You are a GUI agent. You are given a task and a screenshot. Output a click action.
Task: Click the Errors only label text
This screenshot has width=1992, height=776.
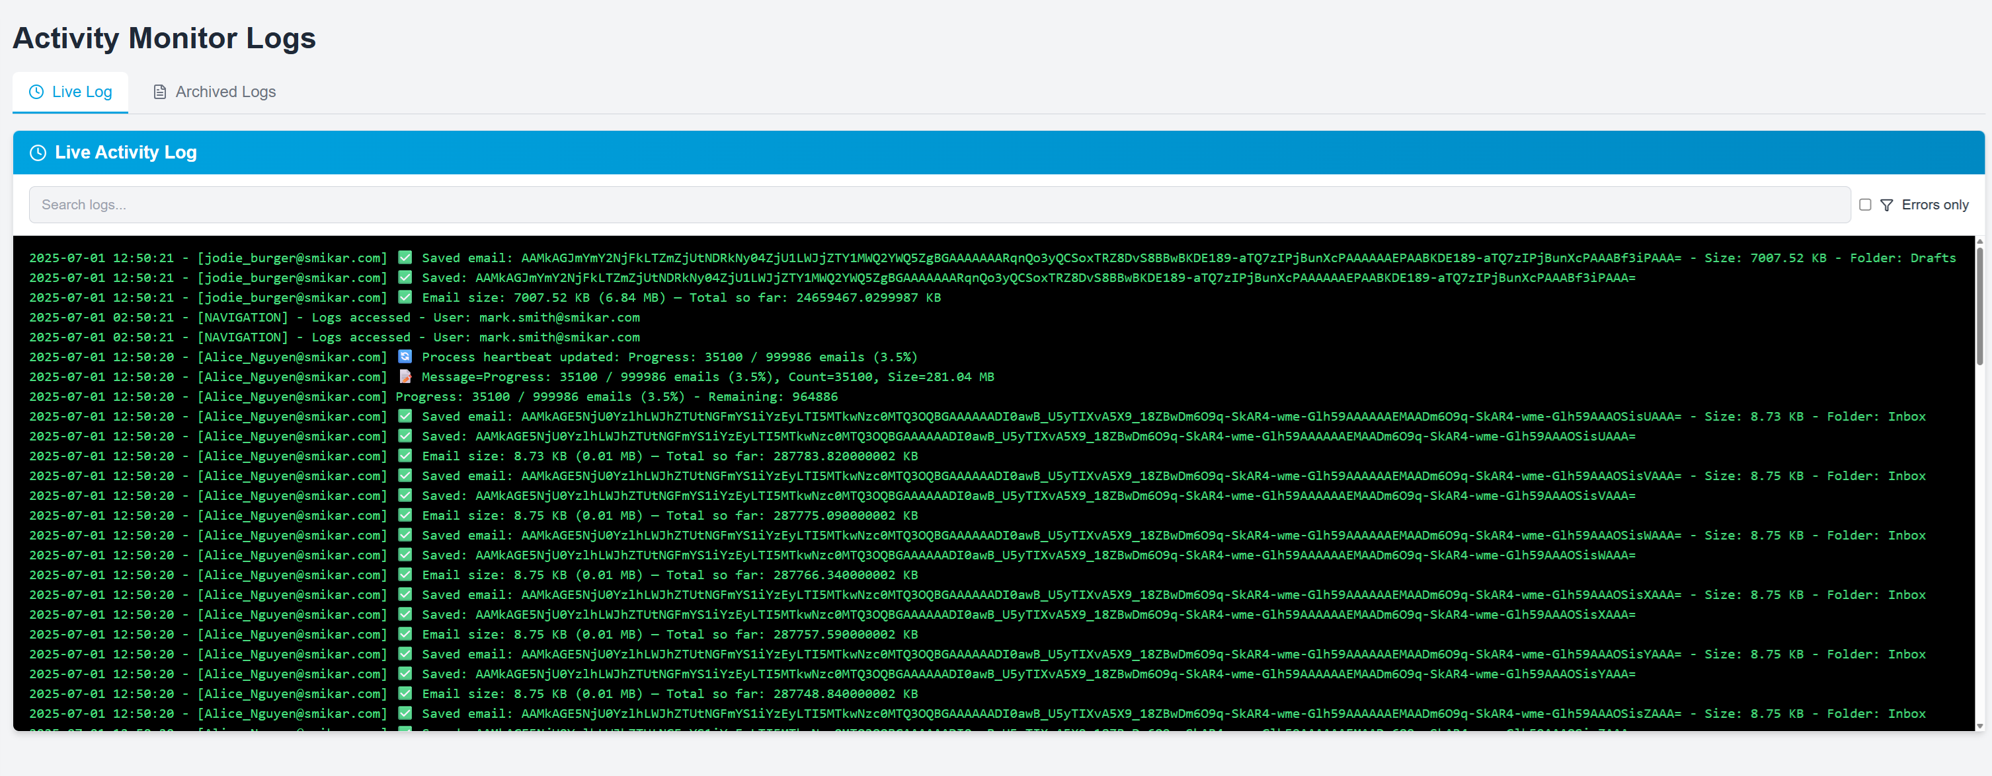(x=1934, y=205)
